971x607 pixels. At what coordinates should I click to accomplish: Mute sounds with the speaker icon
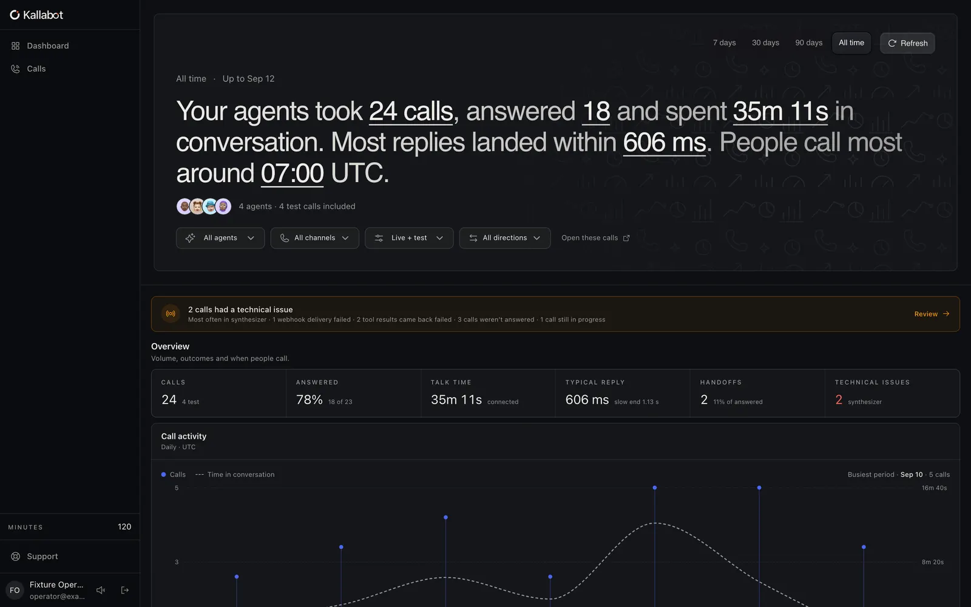(101, 590)
